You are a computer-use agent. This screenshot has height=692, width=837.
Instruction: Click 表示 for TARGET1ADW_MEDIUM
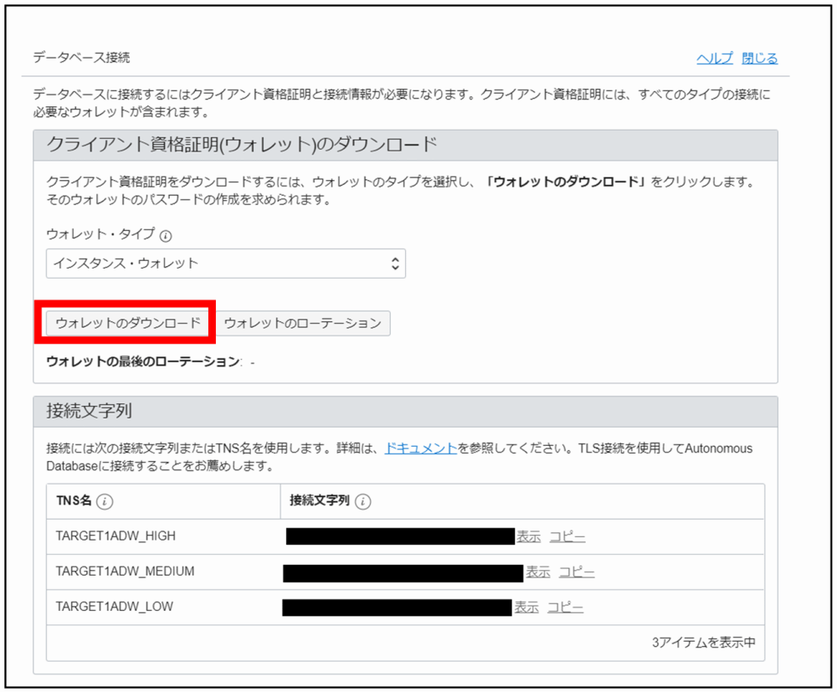click(x=537, y=572)
